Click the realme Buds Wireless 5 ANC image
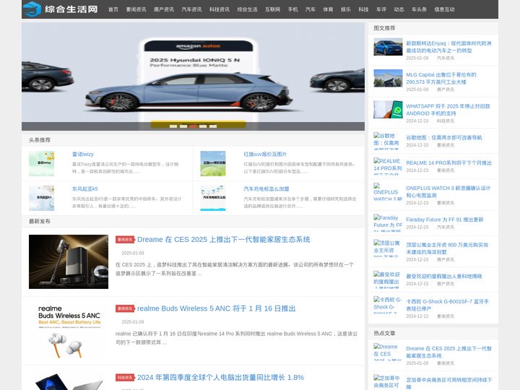Viewport: 520px width, 390px height. coord(69,331)
